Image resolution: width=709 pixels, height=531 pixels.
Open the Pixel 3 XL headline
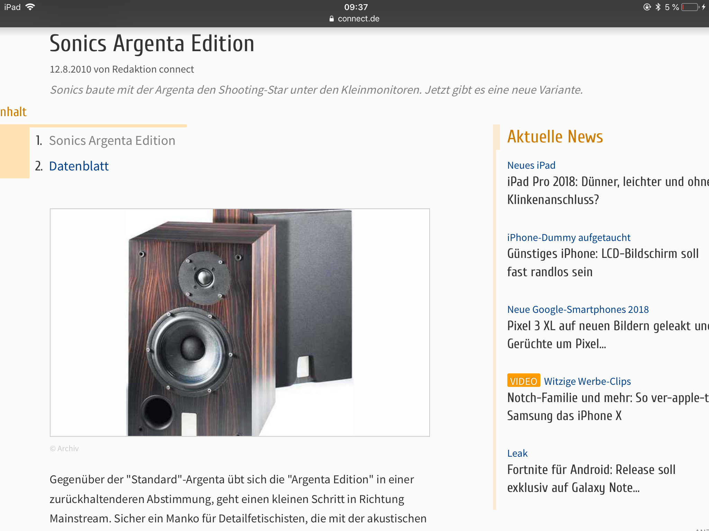pos(608,335)
